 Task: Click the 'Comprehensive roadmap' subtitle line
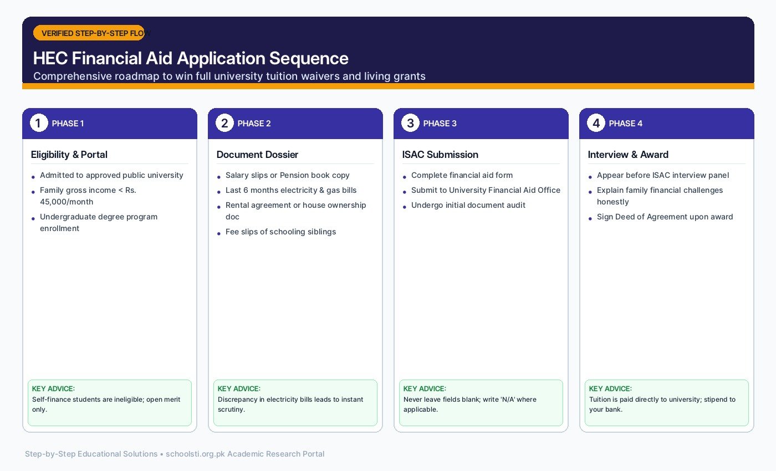(x=229, y=76)
